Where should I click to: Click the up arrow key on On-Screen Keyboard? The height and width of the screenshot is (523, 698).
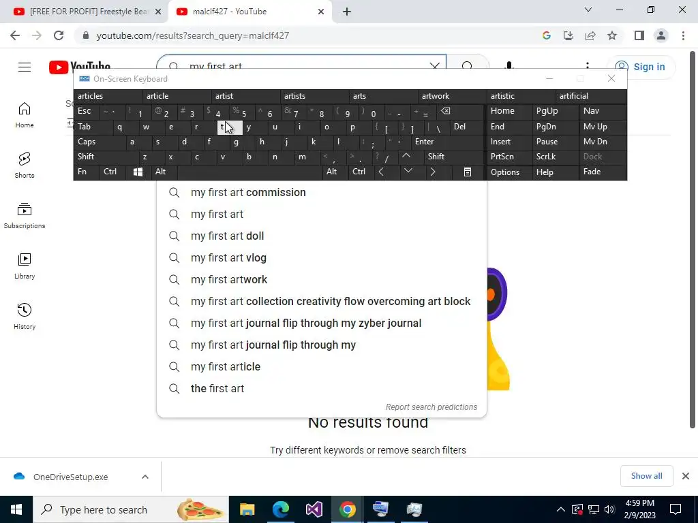point(406,156)
